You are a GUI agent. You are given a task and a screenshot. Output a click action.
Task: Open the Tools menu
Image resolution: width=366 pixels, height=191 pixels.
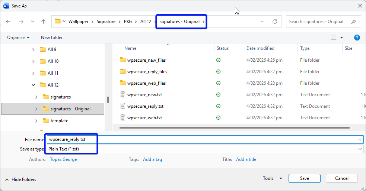[x=272, y=178]
